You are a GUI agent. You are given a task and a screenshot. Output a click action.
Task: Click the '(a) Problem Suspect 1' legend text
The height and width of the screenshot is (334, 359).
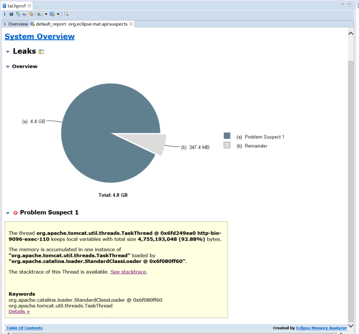point(260,137)
